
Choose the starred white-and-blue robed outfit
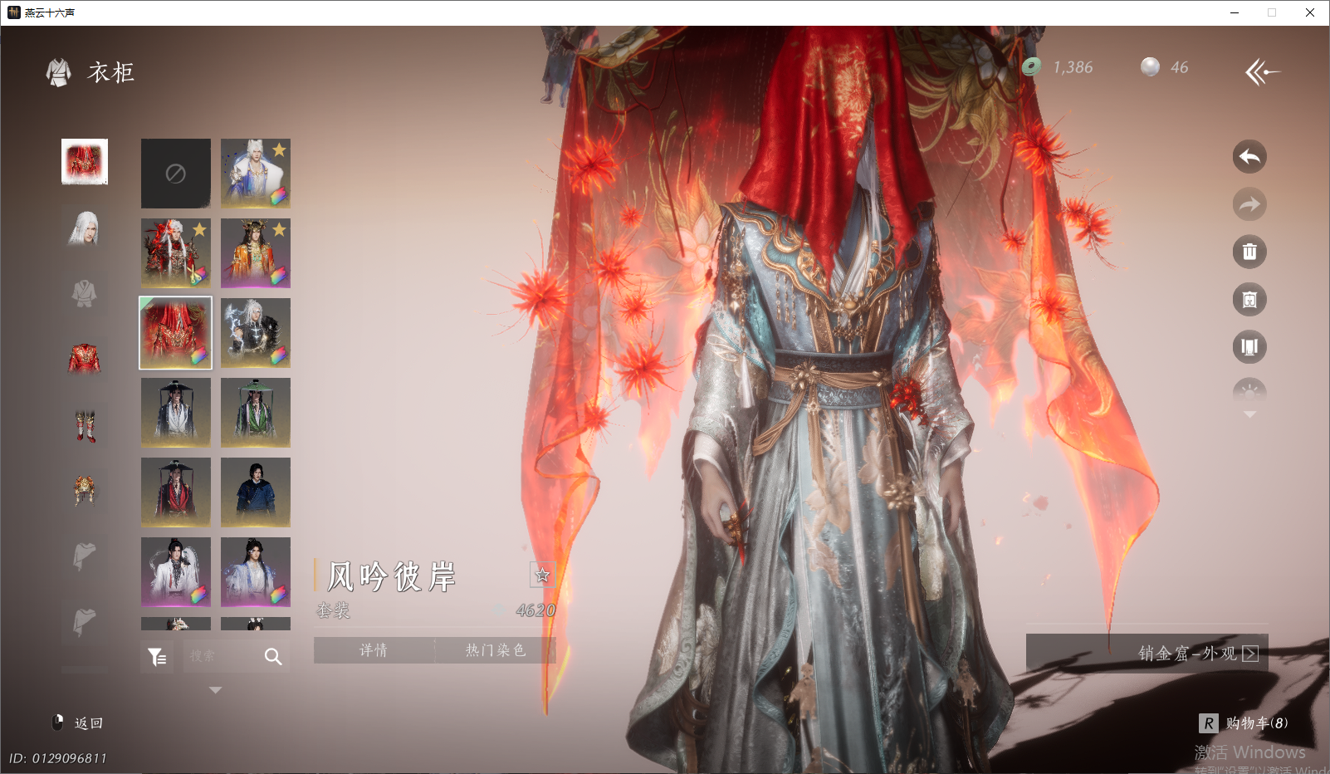(x=256, y=174)
